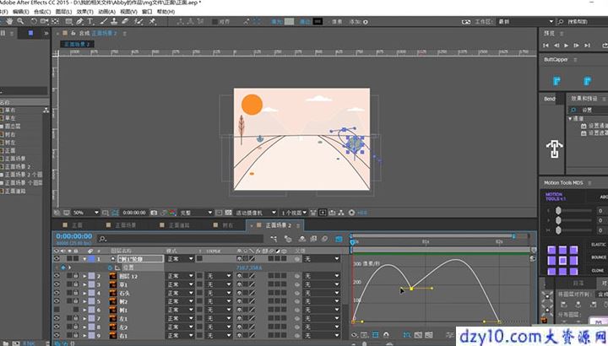
Task: Select the Pan Behind anchor tool
Action: [x=56, y=21]
